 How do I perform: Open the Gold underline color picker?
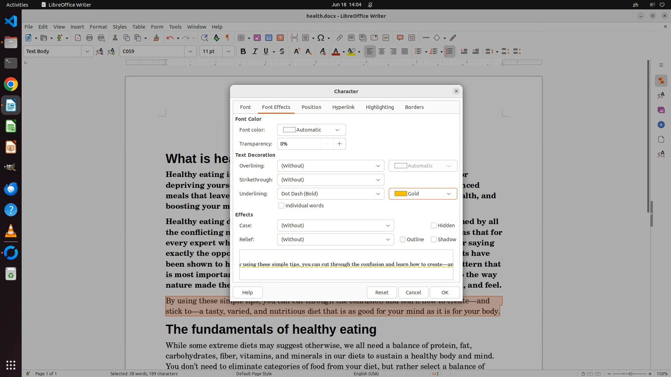pos(423,194)
